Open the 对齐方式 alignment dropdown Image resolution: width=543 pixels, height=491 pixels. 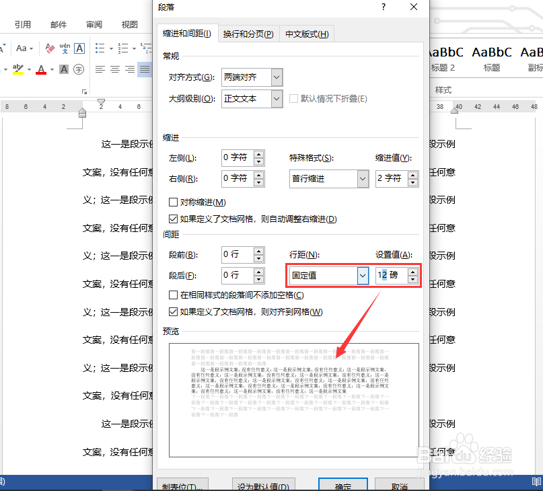pos(276,77)
